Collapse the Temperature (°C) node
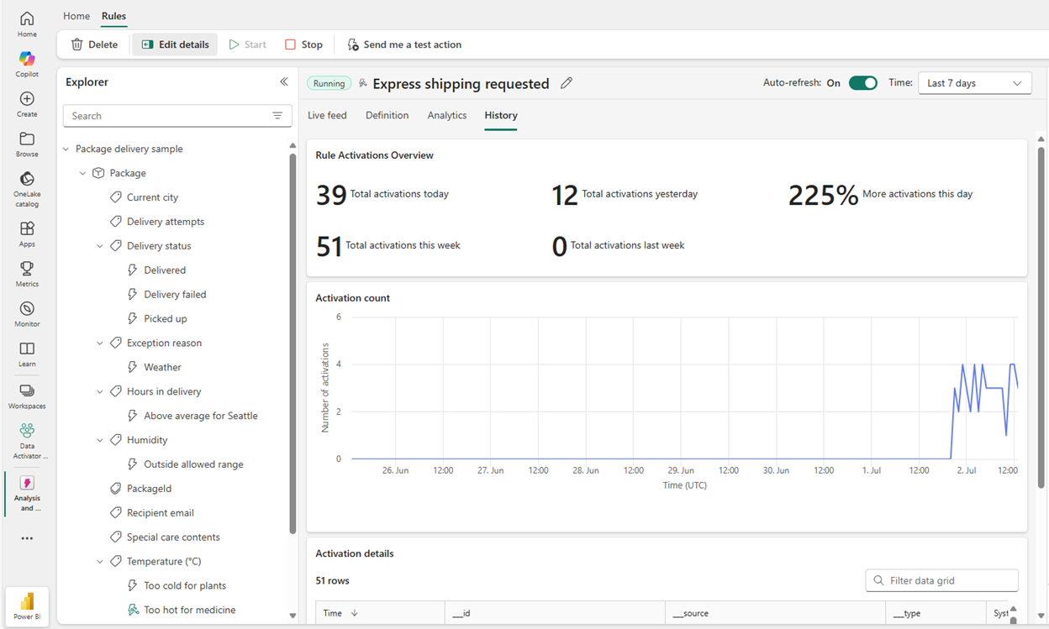The width and height of the screenshot is (1049, 629). 100,561
